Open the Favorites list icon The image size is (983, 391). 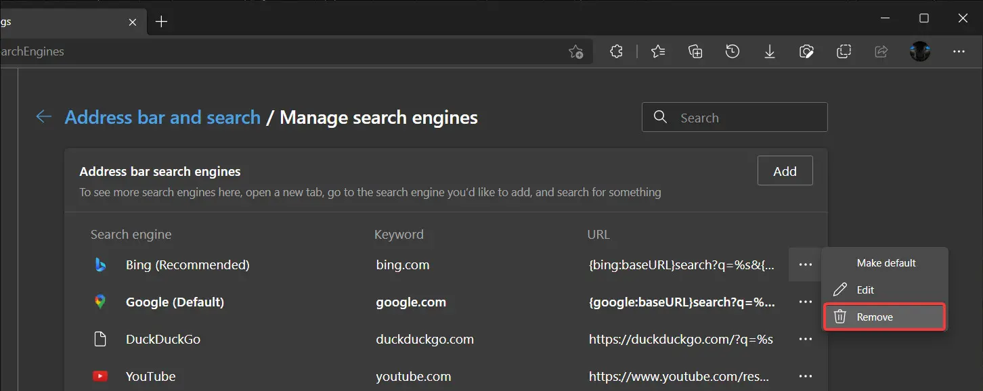coord(658,51)
